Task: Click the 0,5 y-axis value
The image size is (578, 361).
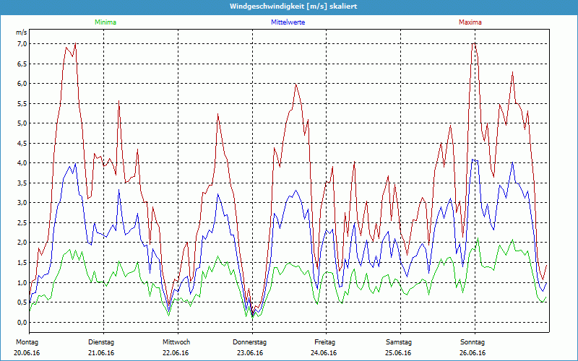Action: click(x=22, y=303)
